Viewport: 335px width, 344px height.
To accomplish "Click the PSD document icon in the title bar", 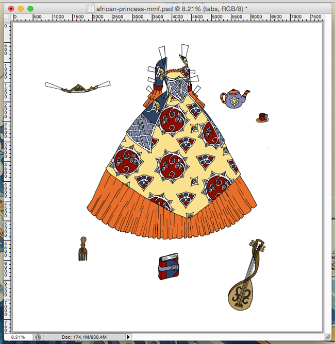I will [90, 9].
